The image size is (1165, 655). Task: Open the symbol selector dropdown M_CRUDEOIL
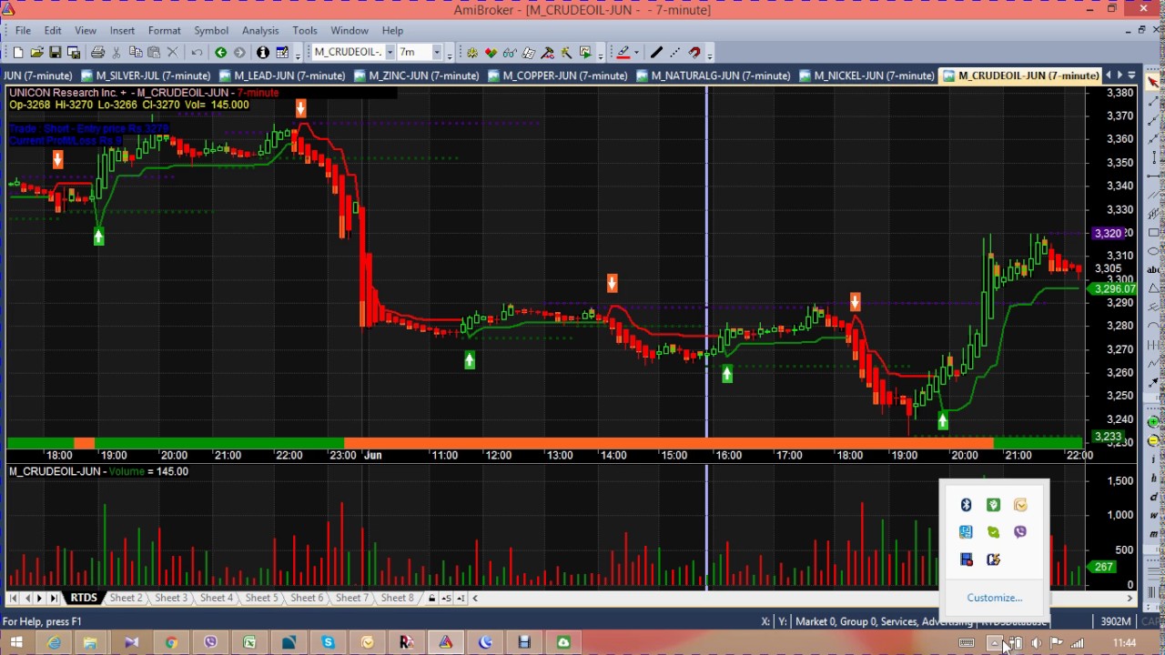click(390, 53)
